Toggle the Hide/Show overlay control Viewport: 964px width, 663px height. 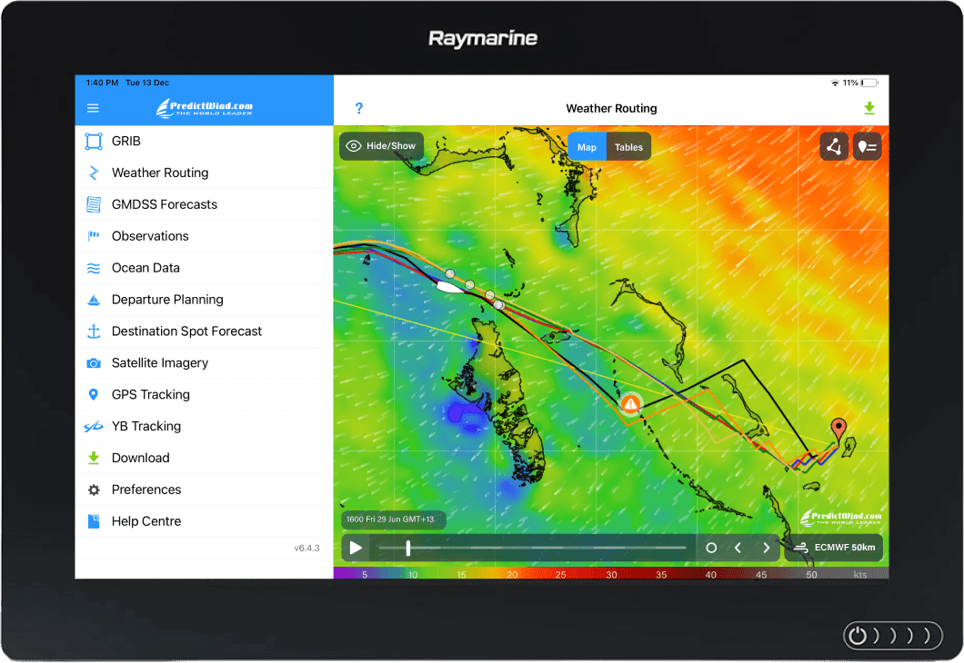381,145
